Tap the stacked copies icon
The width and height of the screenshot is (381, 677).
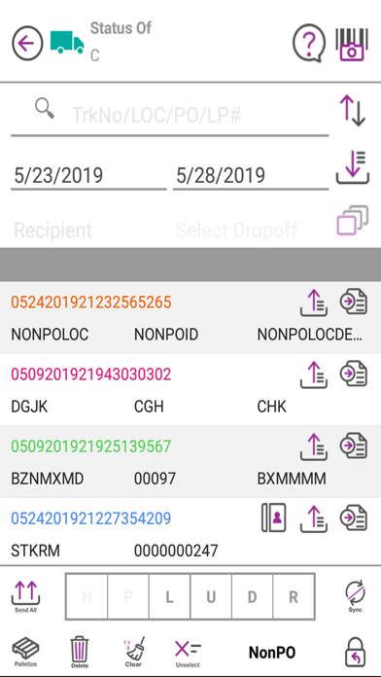click(353, 220)
